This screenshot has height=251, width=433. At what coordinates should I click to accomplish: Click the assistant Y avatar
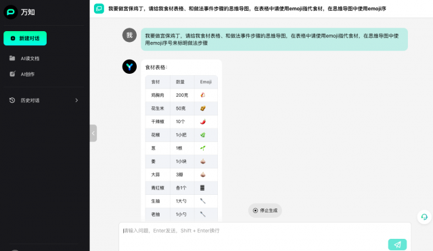129,66
